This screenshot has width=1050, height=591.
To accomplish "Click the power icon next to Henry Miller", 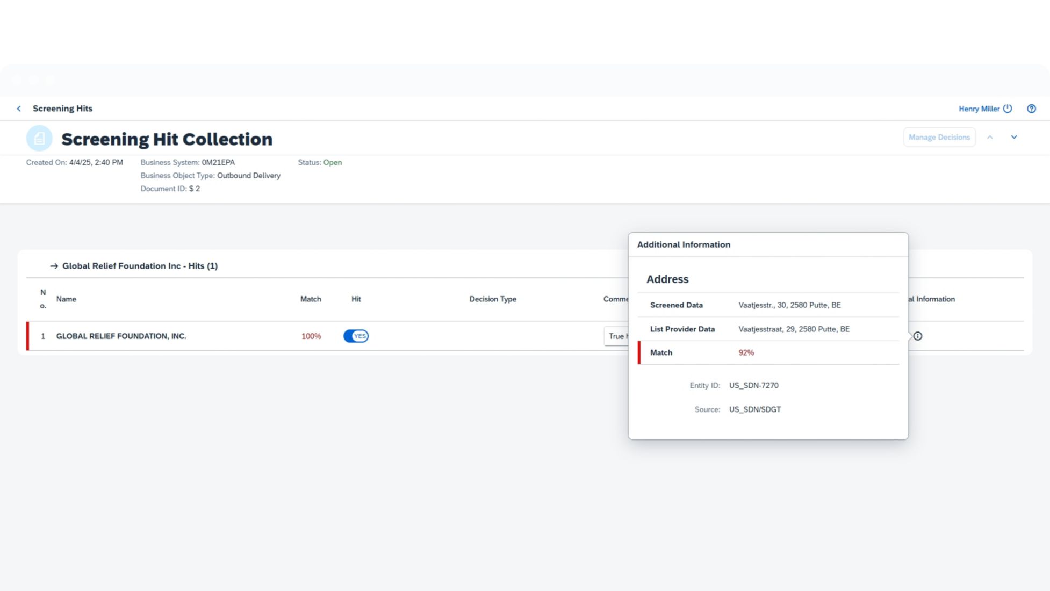I will (x=1008, y=109).
